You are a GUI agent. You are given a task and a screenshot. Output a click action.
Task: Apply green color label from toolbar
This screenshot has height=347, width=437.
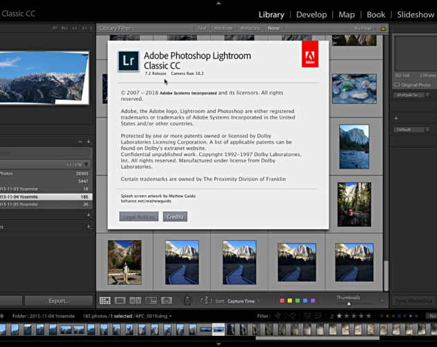(298, 301)
